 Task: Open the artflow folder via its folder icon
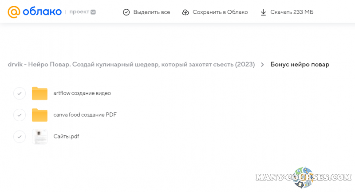coord(39,93)
